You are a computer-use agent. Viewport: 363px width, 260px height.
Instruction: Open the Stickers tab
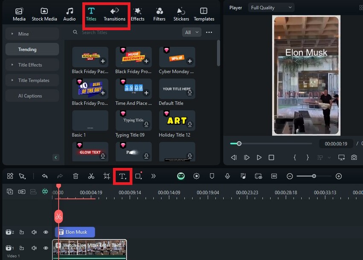181,14
